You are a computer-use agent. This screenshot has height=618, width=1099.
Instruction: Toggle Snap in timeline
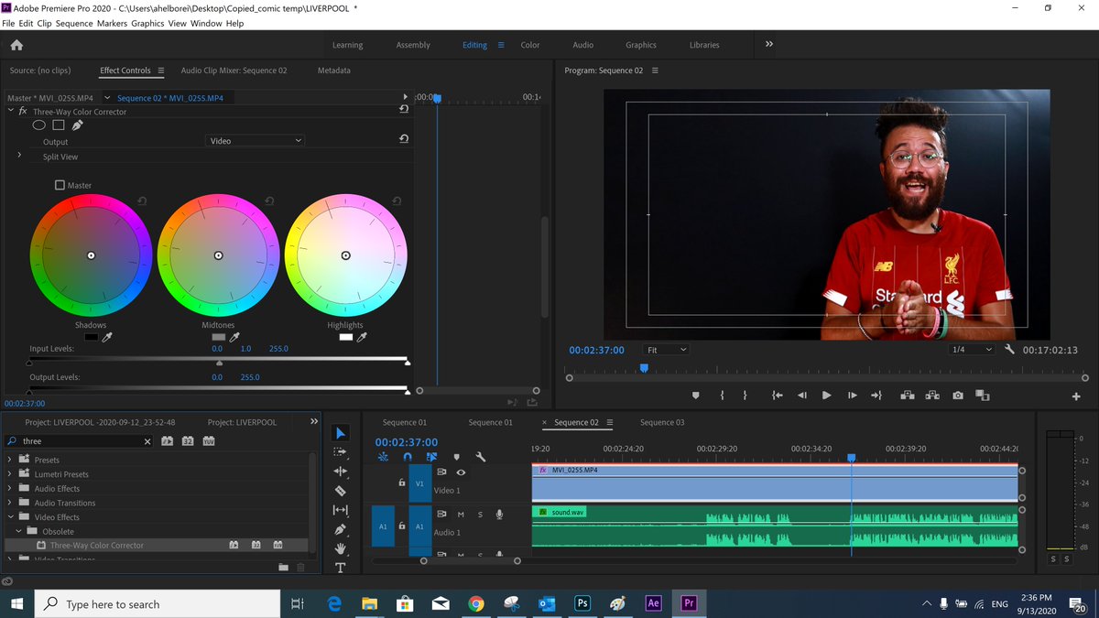(408, 457)
